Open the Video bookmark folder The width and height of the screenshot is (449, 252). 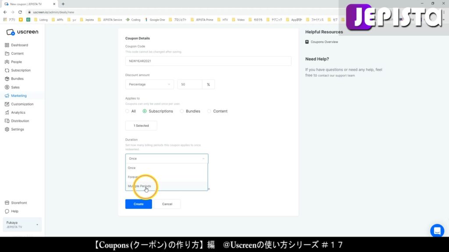point(238,20)
